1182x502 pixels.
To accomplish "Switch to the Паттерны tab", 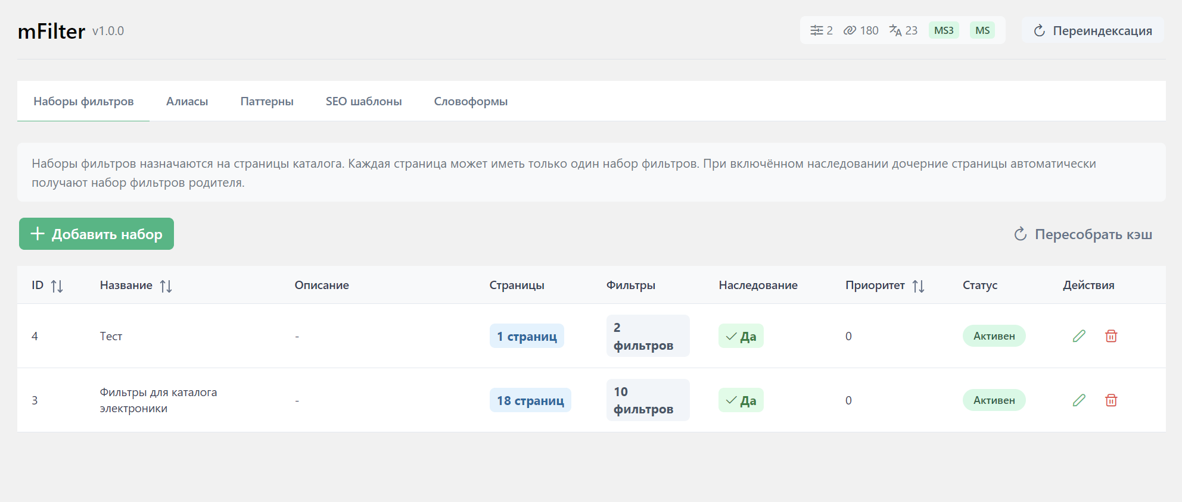I will click(267, 102).
